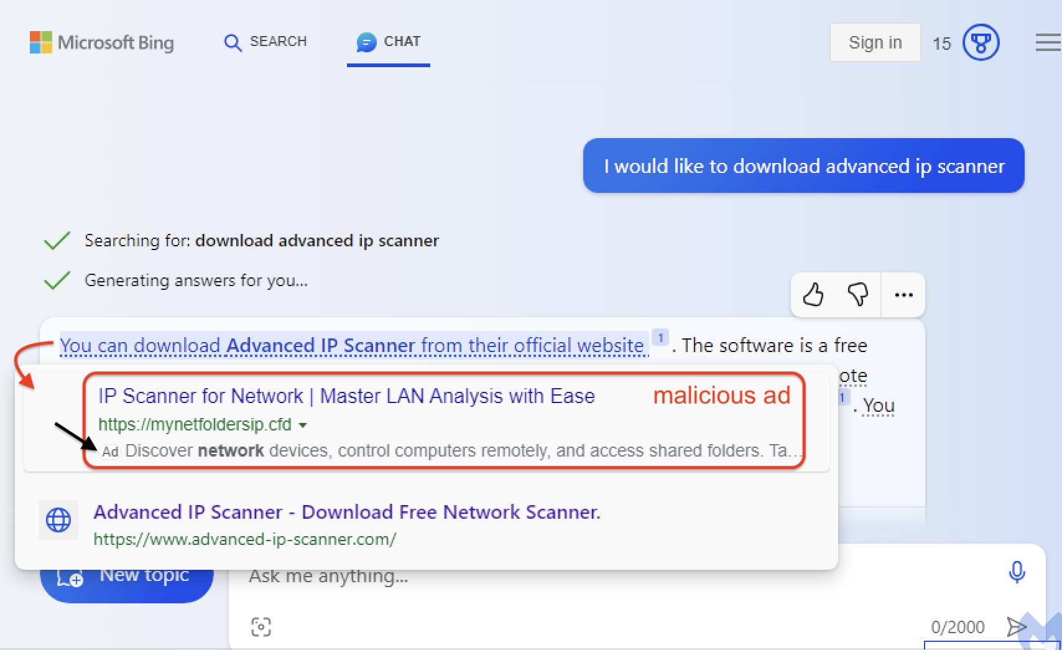Viewport: 1062px width, 650px height.
Task: Expand the mynetfoldersip.cfd URL dropdown arrow
Action: 303,425
